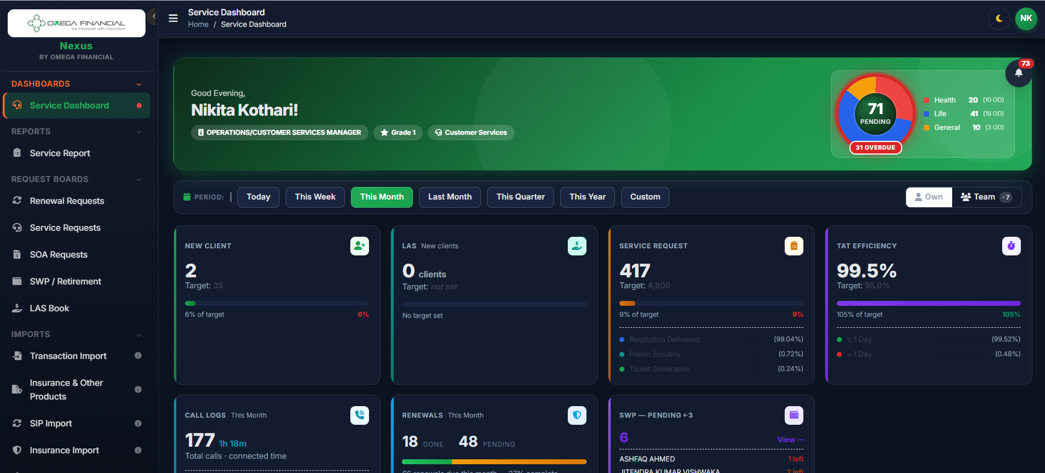The width and height of the screenshot is (1045, 473).
Task: Click the Renewals done/pending progress bar
Action: tap(494, 461)
